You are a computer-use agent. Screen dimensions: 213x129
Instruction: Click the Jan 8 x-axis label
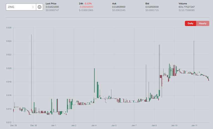[x=154, y=125]
